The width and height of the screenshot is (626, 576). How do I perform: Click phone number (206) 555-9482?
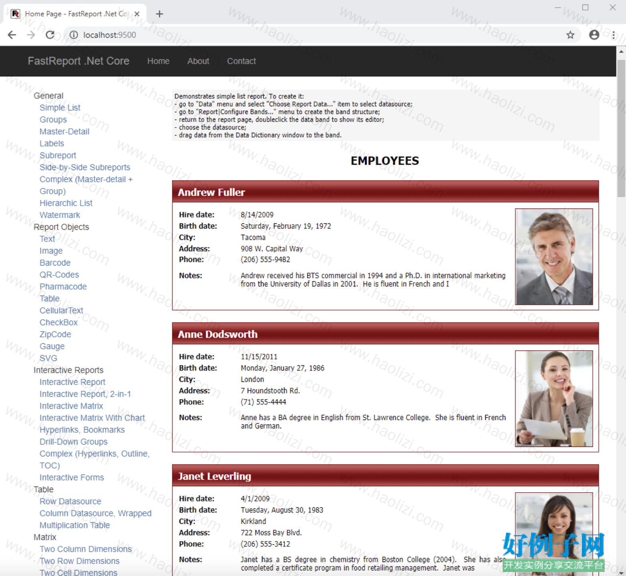pyautogui.click(x=265, y=260)
